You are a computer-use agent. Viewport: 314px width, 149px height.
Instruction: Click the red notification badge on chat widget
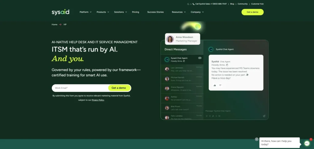pos(311,139)
